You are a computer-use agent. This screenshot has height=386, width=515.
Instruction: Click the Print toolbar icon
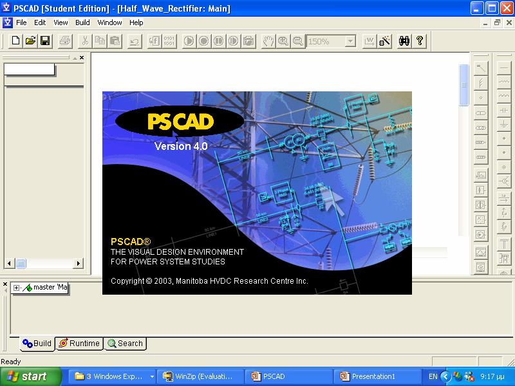tap(65, 41)
